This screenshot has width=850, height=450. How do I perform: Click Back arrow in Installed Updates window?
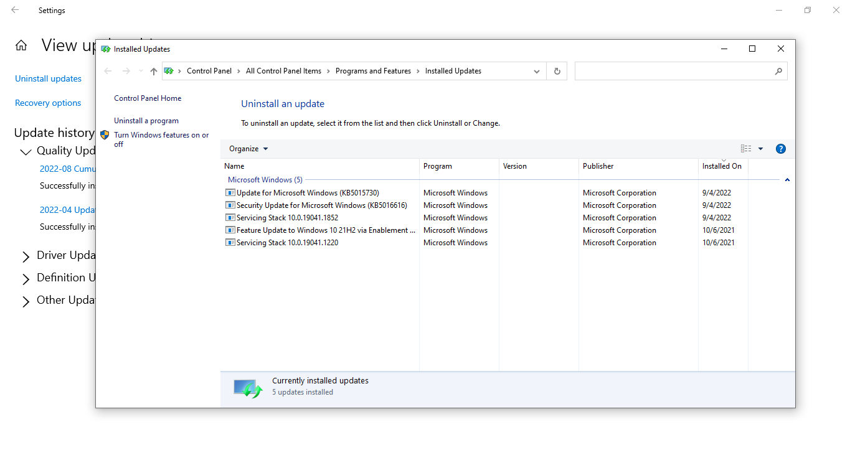(108, 71)
